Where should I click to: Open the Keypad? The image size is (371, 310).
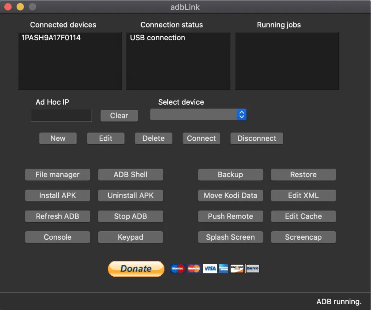(130, 237)
